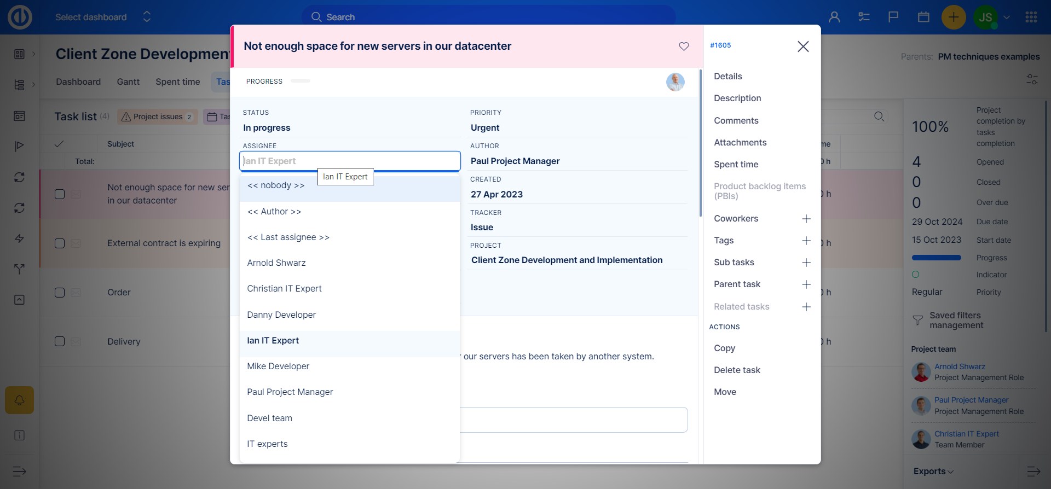The width and height of the screenshot is (1051, 489).
Task: Add tags with plus icon
Action: (x=806, y=241)
